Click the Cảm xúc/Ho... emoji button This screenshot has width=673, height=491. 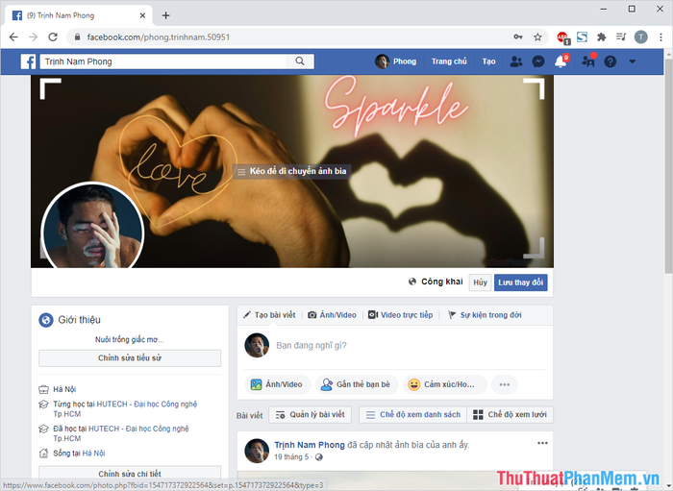444,384
